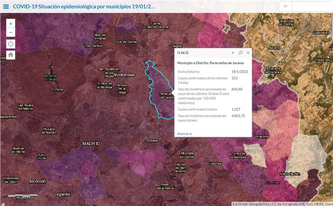Open the search source dropdown

coord(285,7)
